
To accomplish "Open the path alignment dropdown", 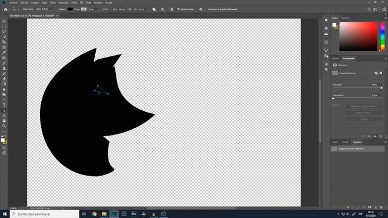I will click(x=162, y=9).
